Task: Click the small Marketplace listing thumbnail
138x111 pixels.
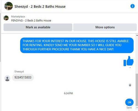Action: [6, 18]
